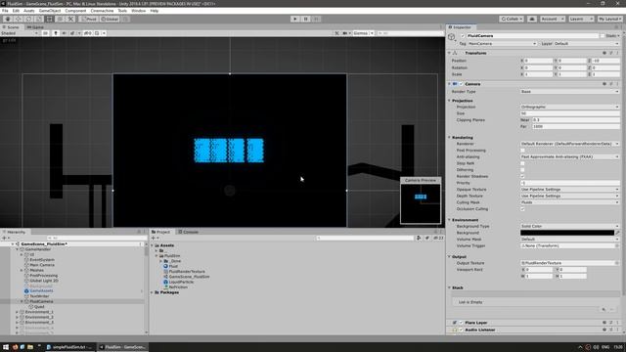The height and width of the screenshot is (352, 626).
Task: Open the Culling Mask dropdown
Action: [x=569, y=202]
